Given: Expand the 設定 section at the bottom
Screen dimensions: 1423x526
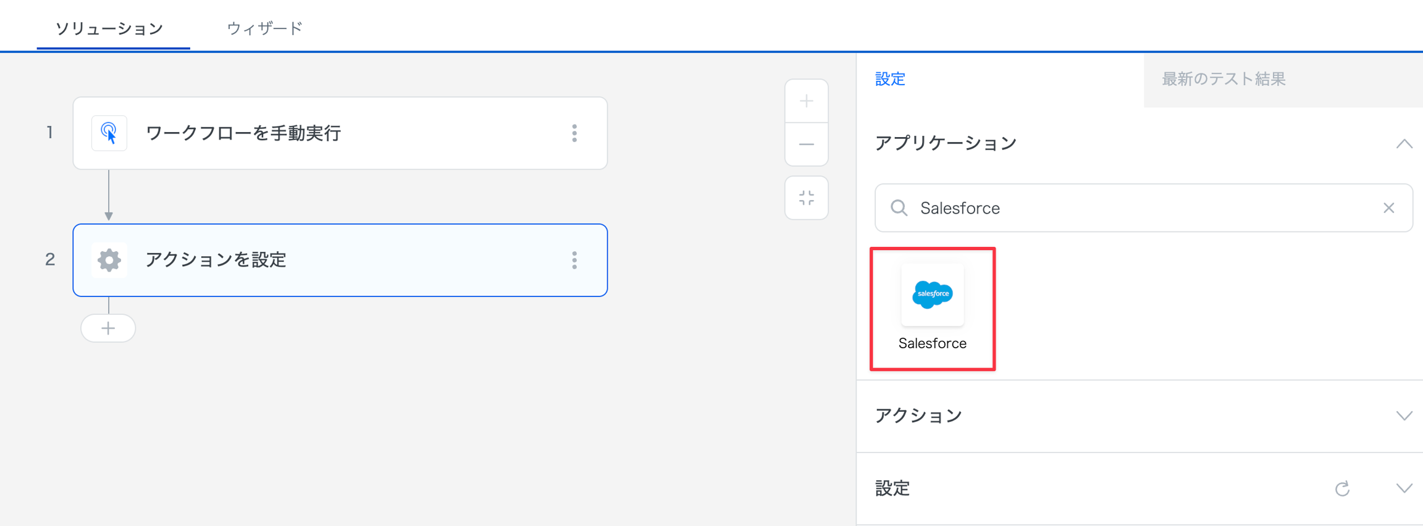Looking at the screenshot, I should [1404, 488].
